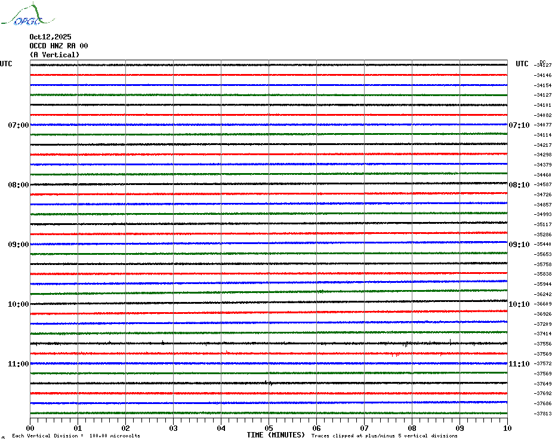Click the -37813 offset value at bottom right

click(x=543, y=414)
